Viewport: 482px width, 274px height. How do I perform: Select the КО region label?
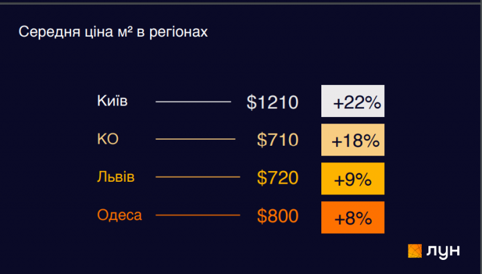pyautogui.click(x=108, y=139)
